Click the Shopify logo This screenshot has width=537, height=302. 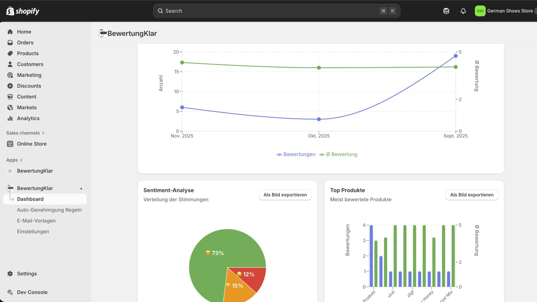point(23,11)
